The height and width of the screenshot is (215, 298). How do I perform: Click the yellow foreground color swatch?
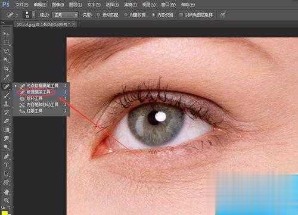[5, 213]
